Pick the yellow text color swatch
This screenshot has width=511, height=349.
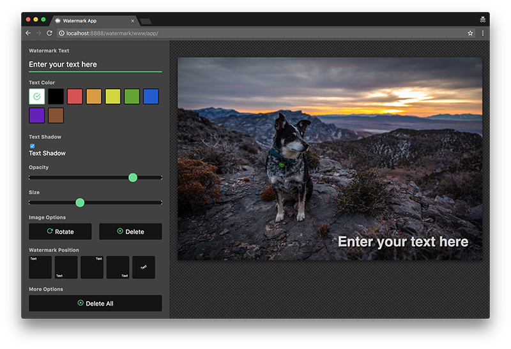click(x=113, y=96)
